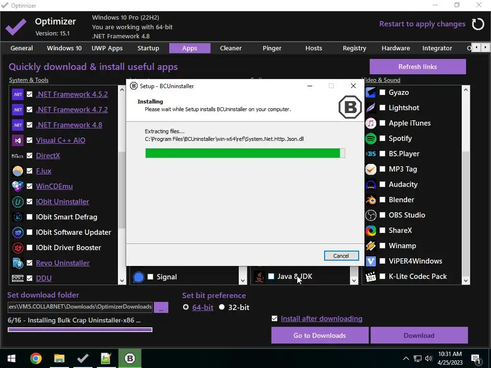Click the F.lux app icon
The image size is (491, 368).
18,171
